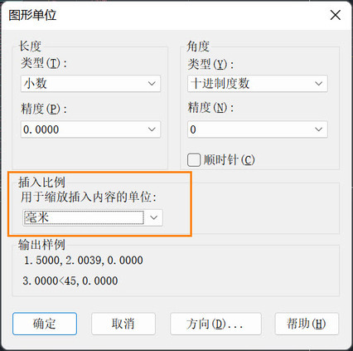Confirm with the 确定 button
The image size is (353, 351).
coord(45,324)
